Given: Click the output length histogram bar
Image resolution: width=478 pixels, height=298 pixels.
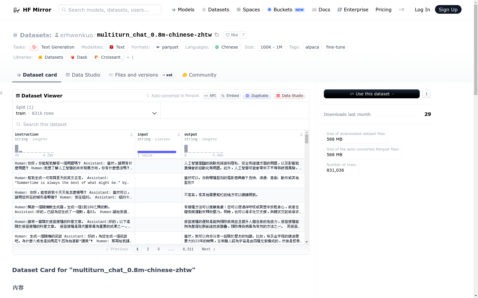Looking at the screenshot, I should (x=186, y=149).
